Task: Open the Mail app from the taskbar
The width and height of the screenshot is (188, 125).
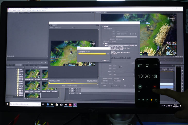Action: pos(61,104)
